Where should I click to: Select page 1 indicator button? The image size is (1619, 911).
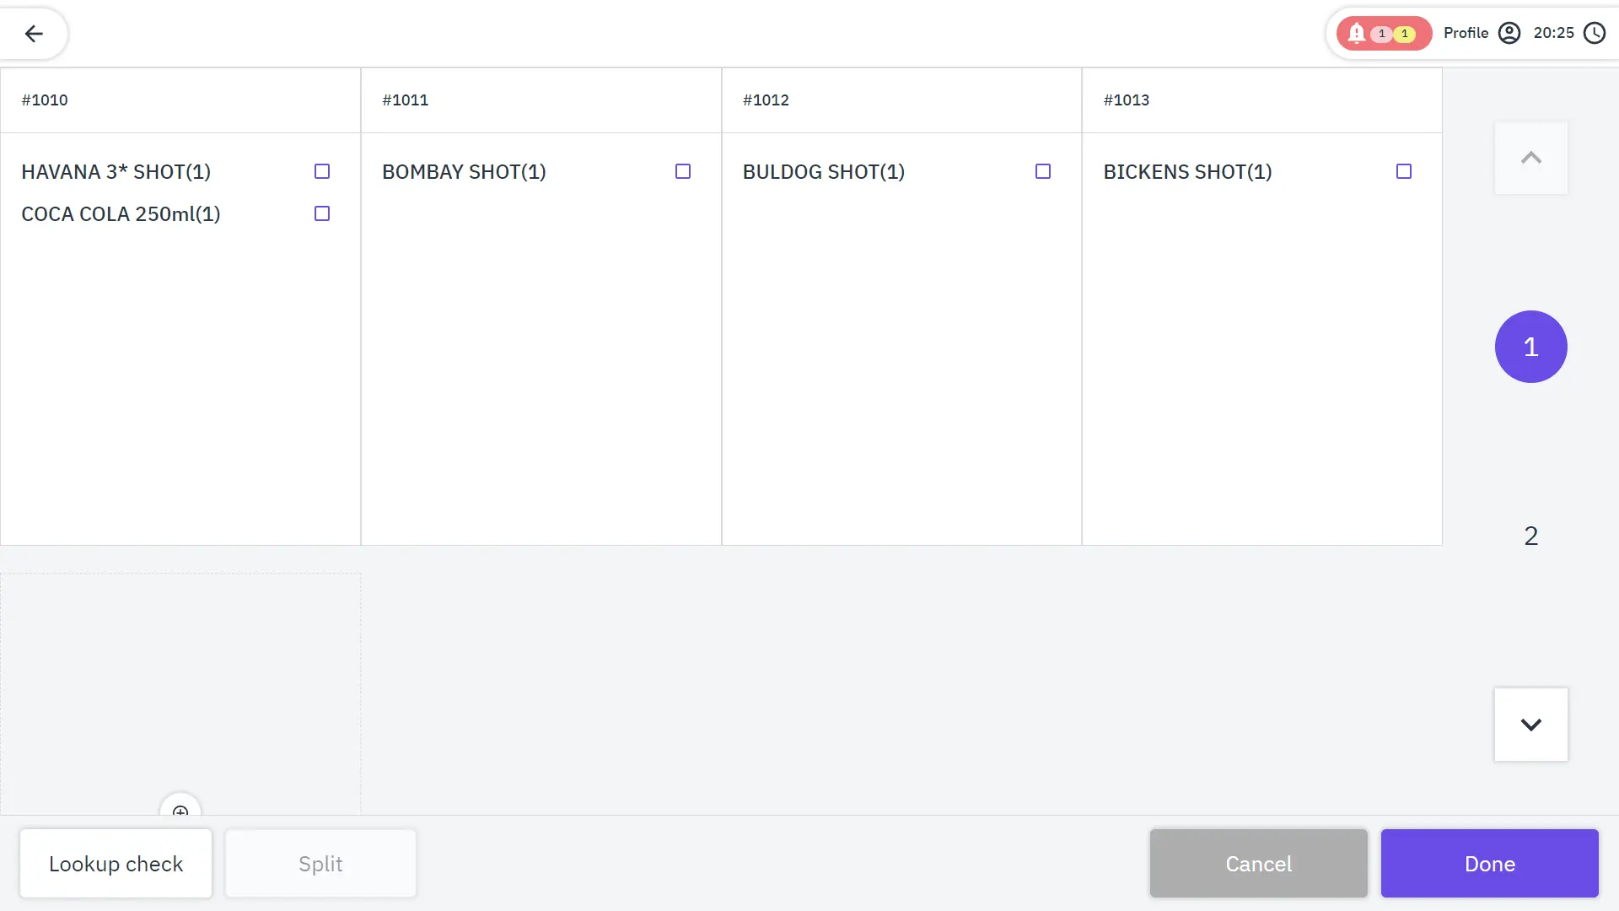coord(1531,346)
